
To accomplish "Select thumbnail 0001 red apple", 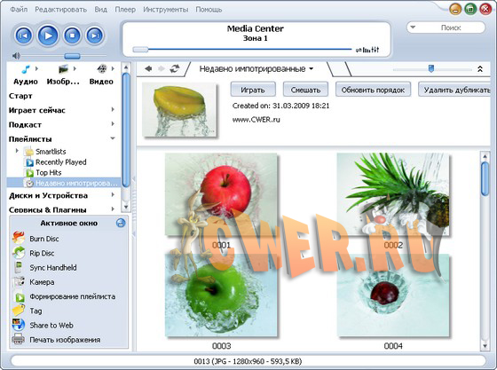I will pyautogui.click(x=221, y=193).
